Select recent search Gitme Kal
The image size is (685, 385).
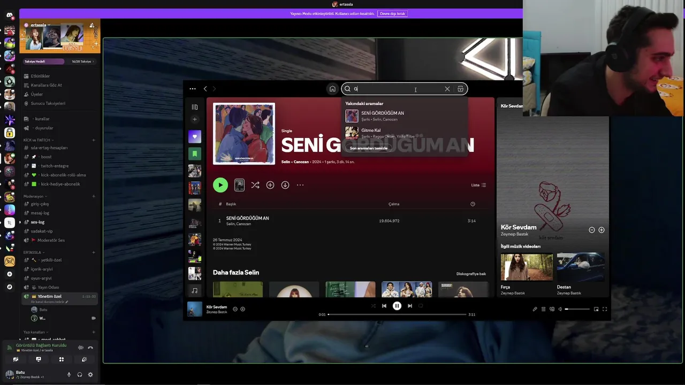pyautogui.click(x=405, y=133)
